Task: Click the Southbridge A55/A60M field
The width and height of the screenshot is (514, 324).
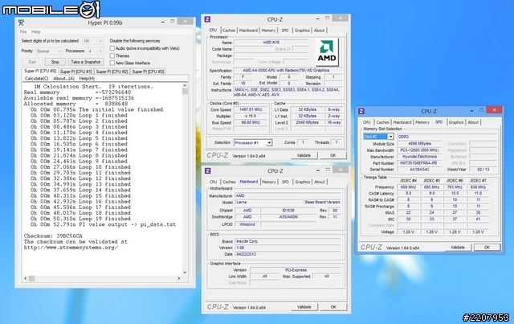Action: (288, 217)
